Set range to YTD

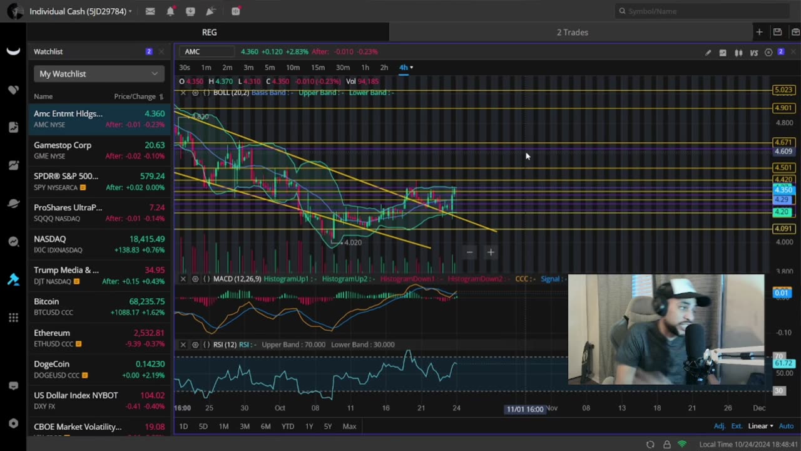coord(288,427)
